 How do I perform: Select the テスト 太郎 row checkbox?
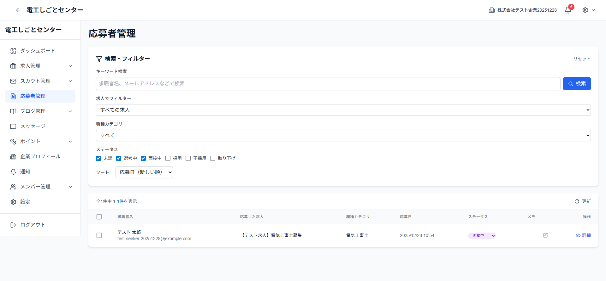(99, 235)
